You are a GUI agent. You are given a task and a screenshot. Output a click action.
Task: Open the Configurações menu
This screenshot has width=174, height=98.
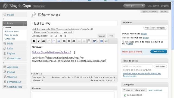15,87
